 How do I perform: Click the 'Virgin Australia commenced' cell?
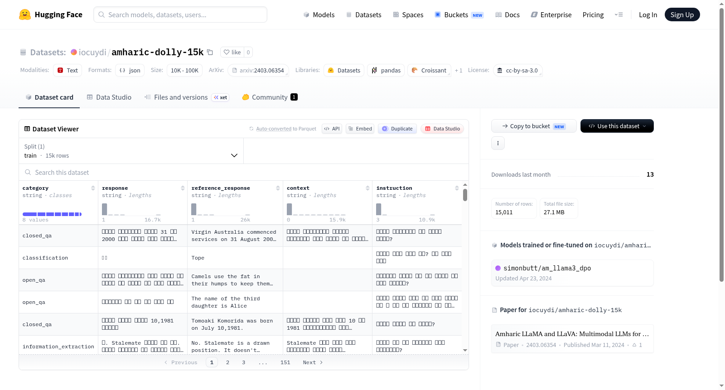pyautogui.click(x=235, y=236)
